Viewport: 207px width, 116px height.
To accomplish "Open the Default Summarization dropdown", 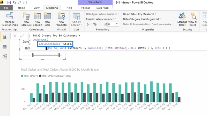I will click(x=148, y=24).
